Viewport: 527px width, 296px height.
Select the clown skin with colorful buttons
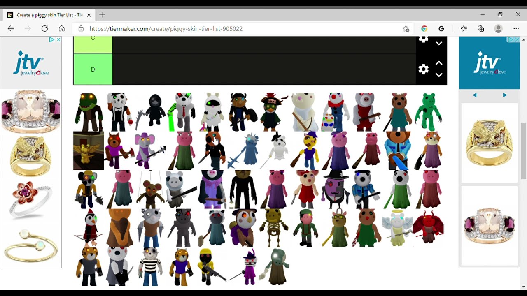(336, 112)
